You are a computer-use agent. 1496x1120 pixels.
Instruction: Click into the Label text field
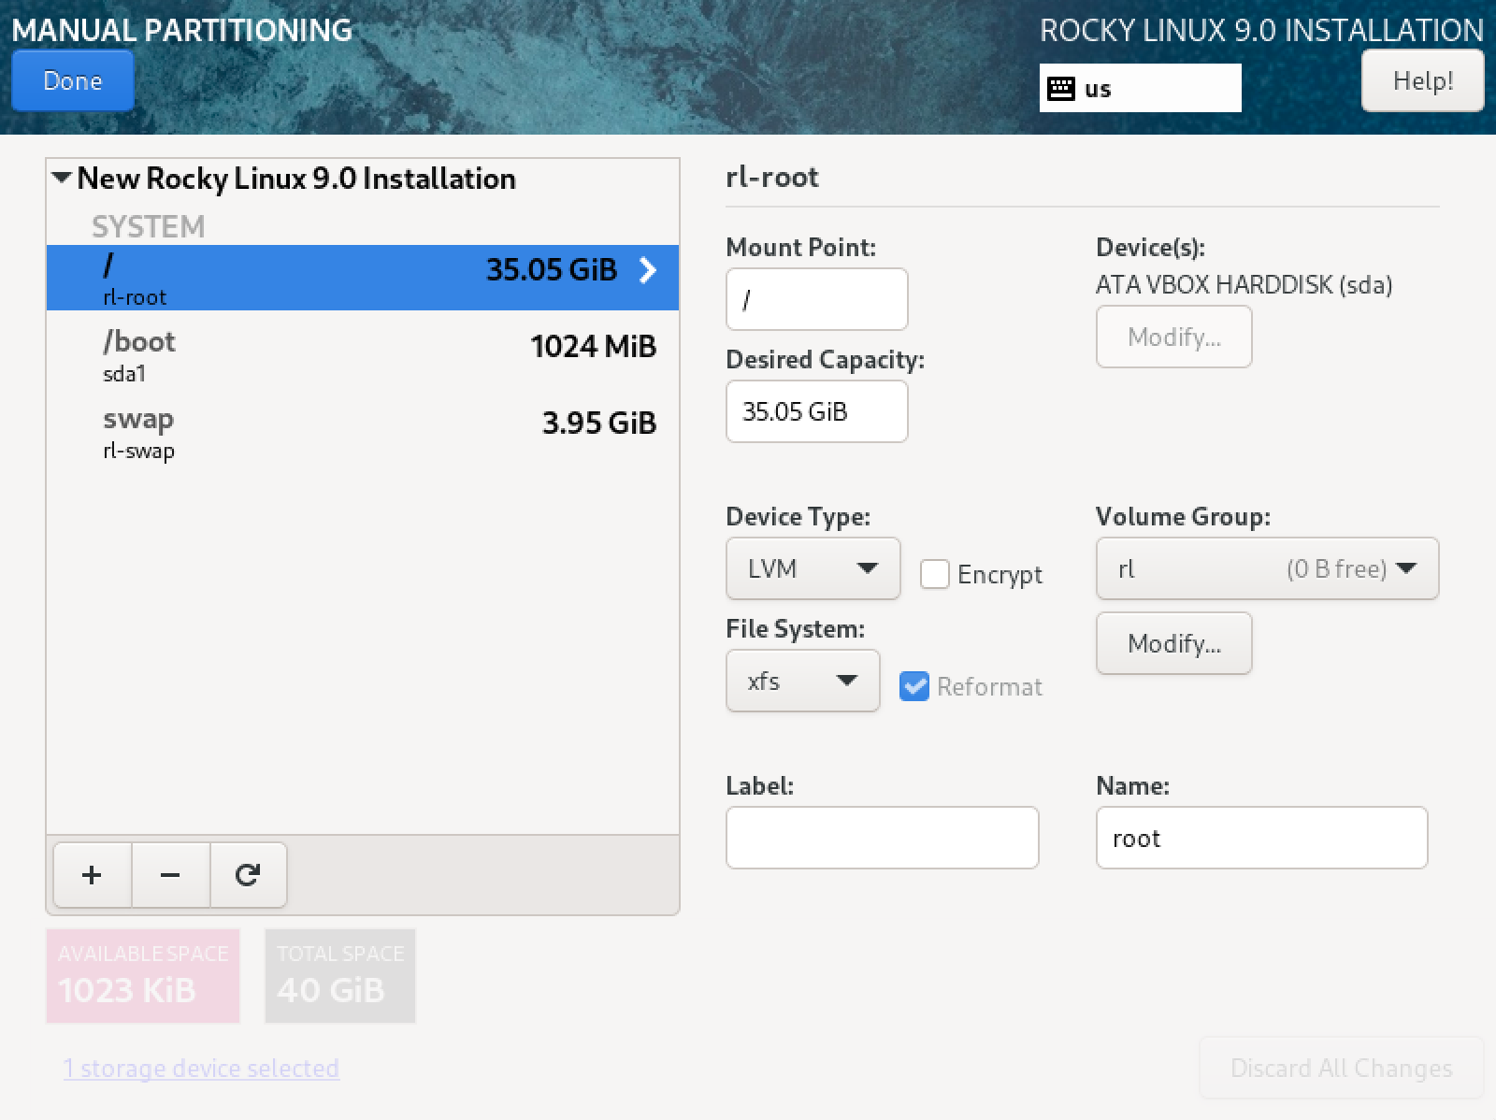pos(882,838)
